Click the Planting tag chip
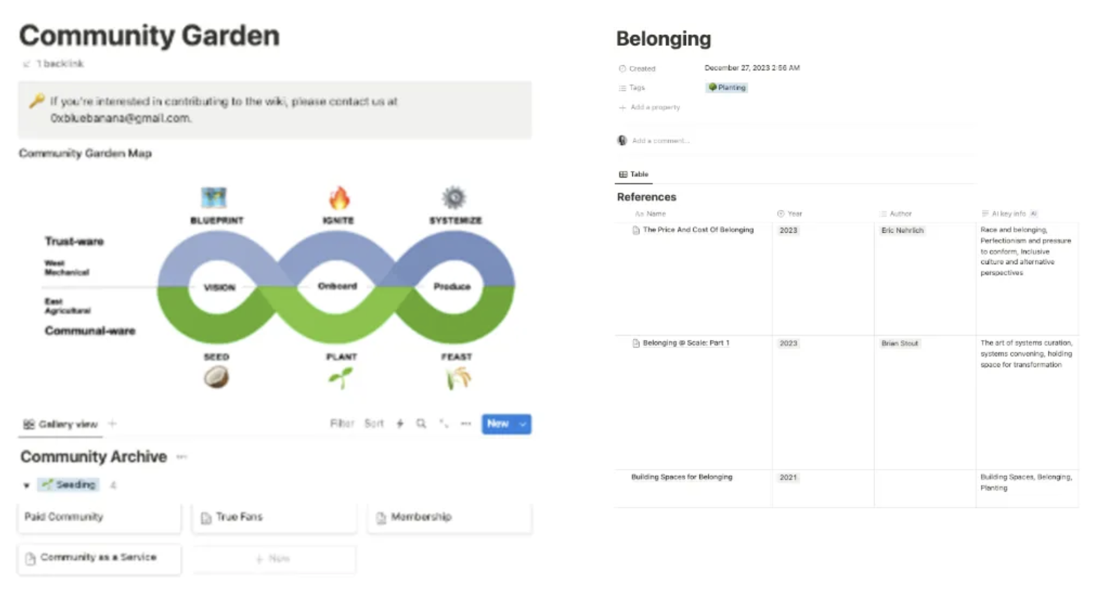 coord(727,87)
